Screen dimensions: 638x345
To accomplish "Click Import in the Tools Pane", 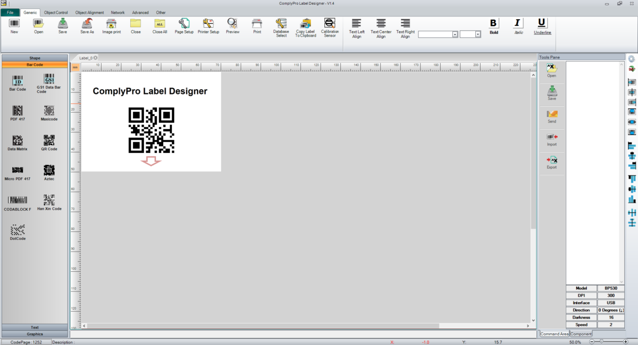I will point(552,139).
